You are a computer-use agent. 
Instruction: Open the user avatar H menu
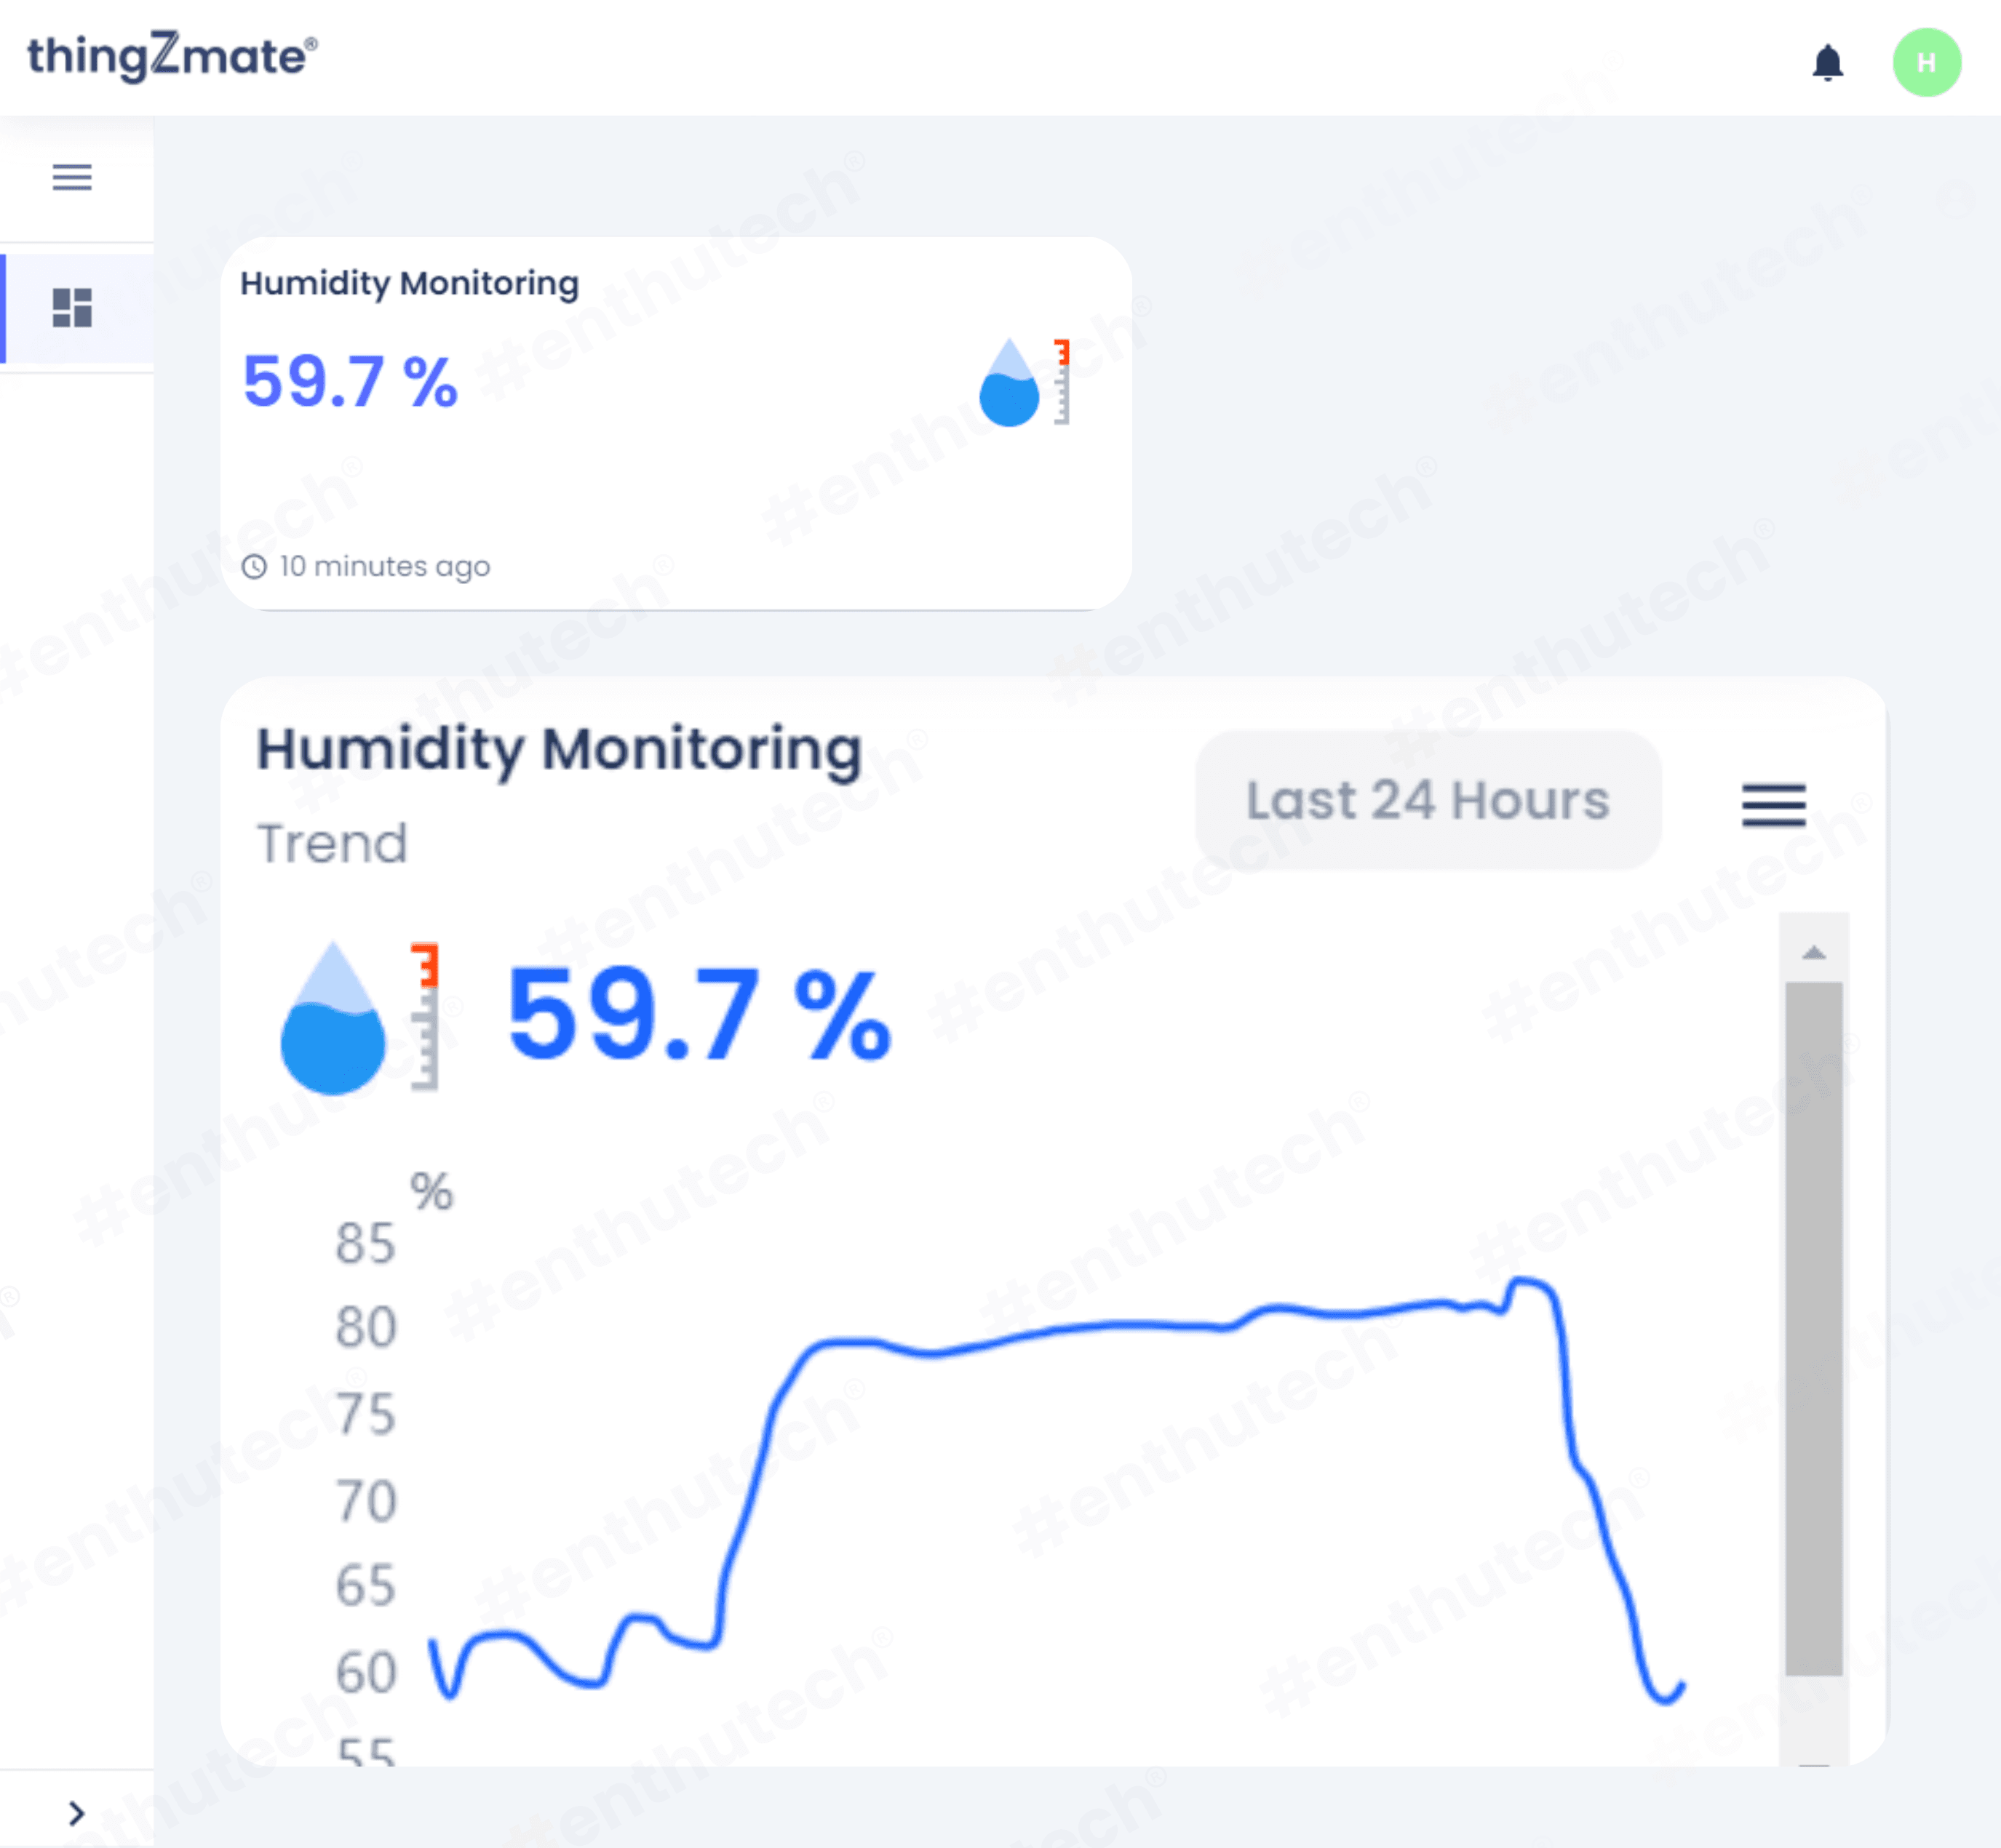point(1926,63)
